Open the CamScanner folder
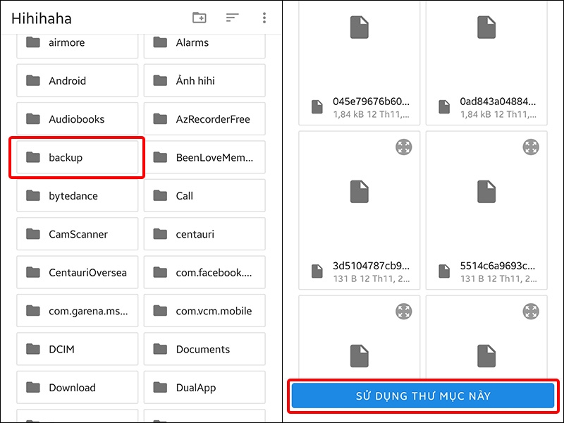This screenshot has width=564, height=423. tap(78, 234)
